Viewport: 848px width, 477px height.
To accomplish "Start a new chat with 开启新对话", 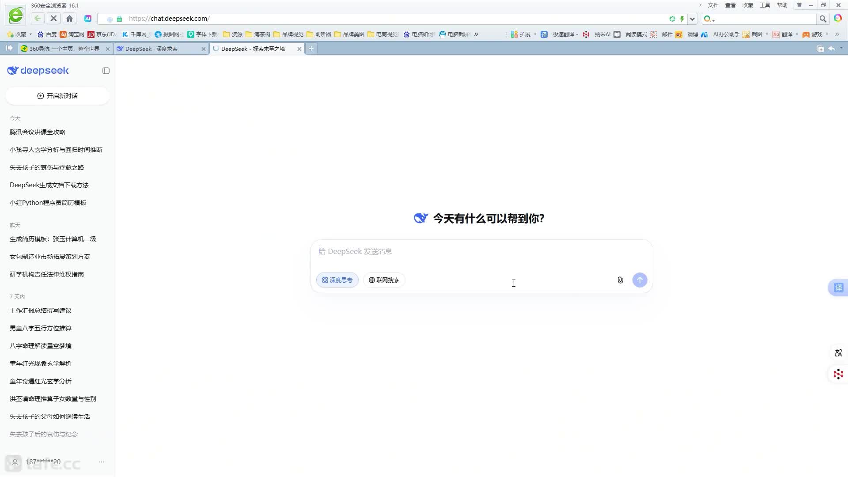I will point(57,96).
